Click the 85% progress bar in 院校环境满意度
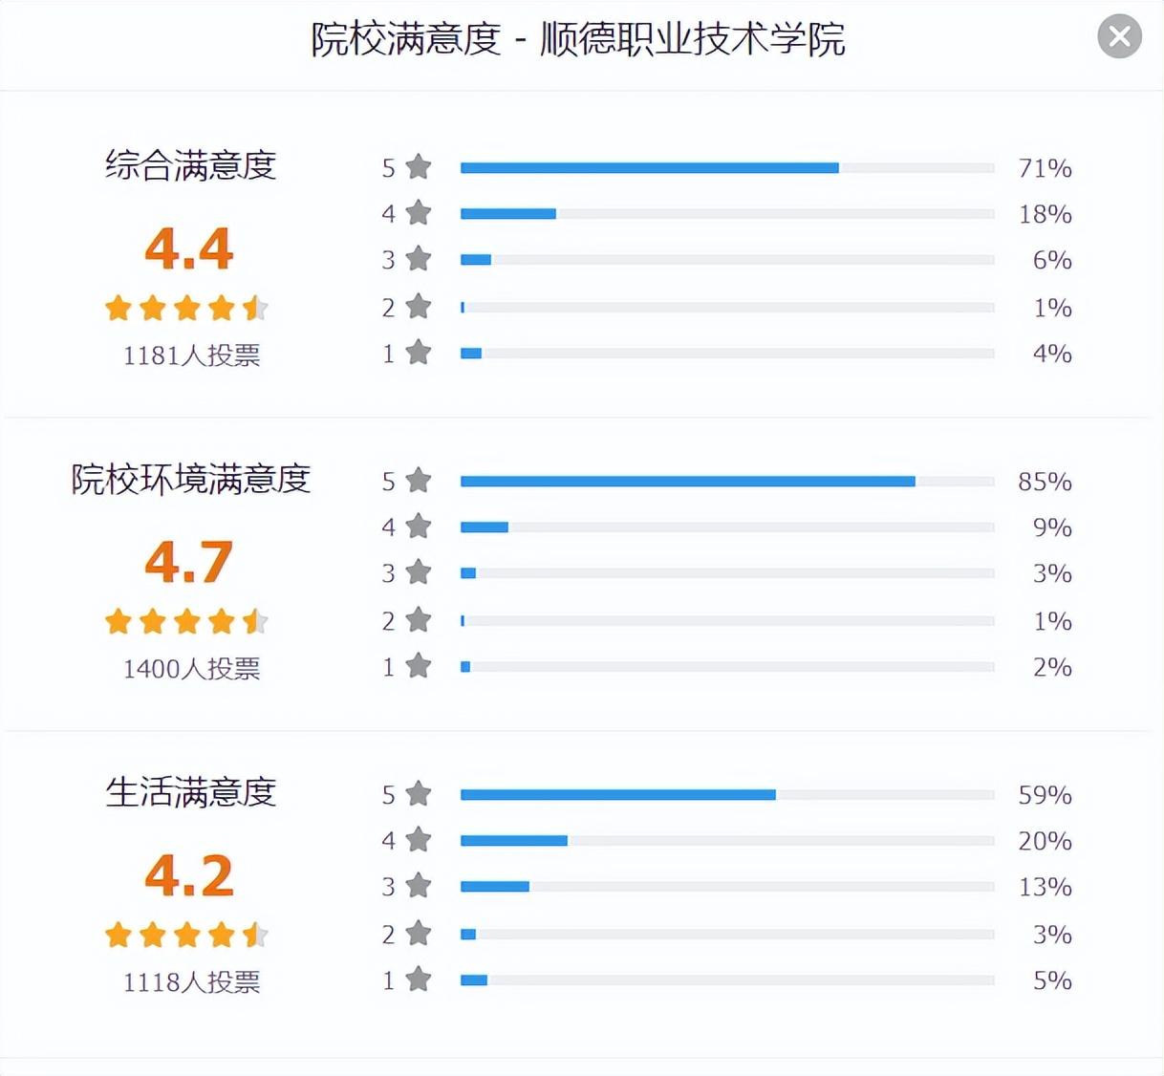 tap(726, 482)
